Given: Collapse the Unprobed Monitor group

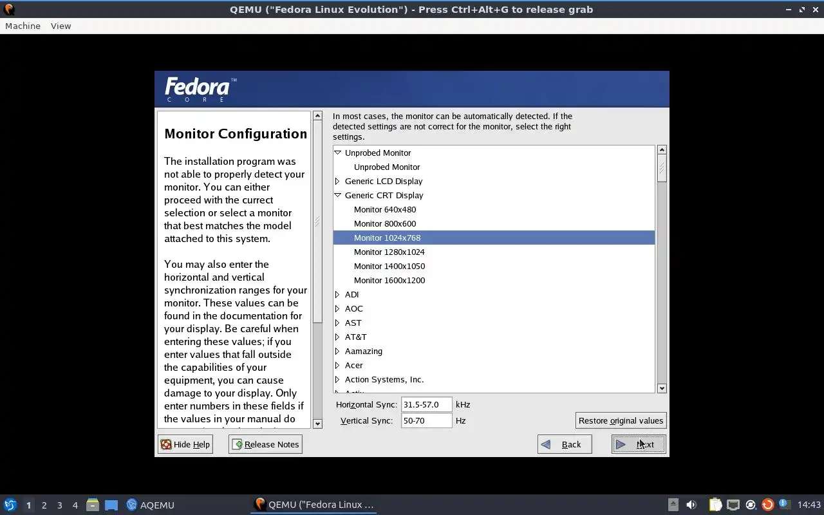Looking at the screenshot, I should click(337, 153).
